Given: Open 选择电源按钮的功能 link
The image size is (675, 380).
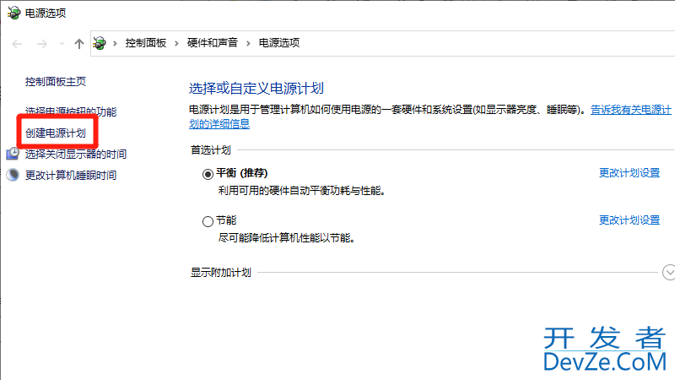Looking at the screenshot, I should pyautogui.click(x=71, y=111).
